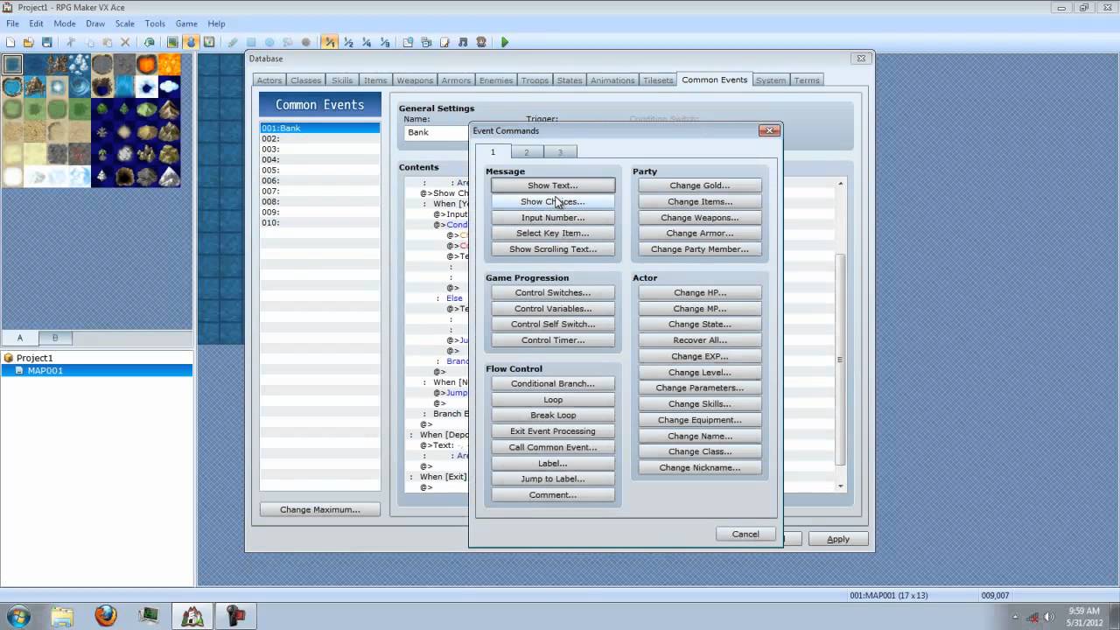Click the Call Common Event button
Viewport: 1120px width, 630px height.
click(553, 447)
